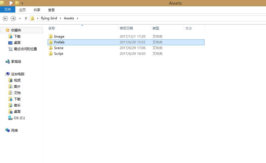Click the Script folder name

(59, 54)
